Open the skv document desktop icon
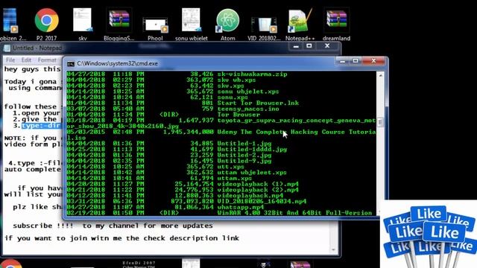 point(83,24)
